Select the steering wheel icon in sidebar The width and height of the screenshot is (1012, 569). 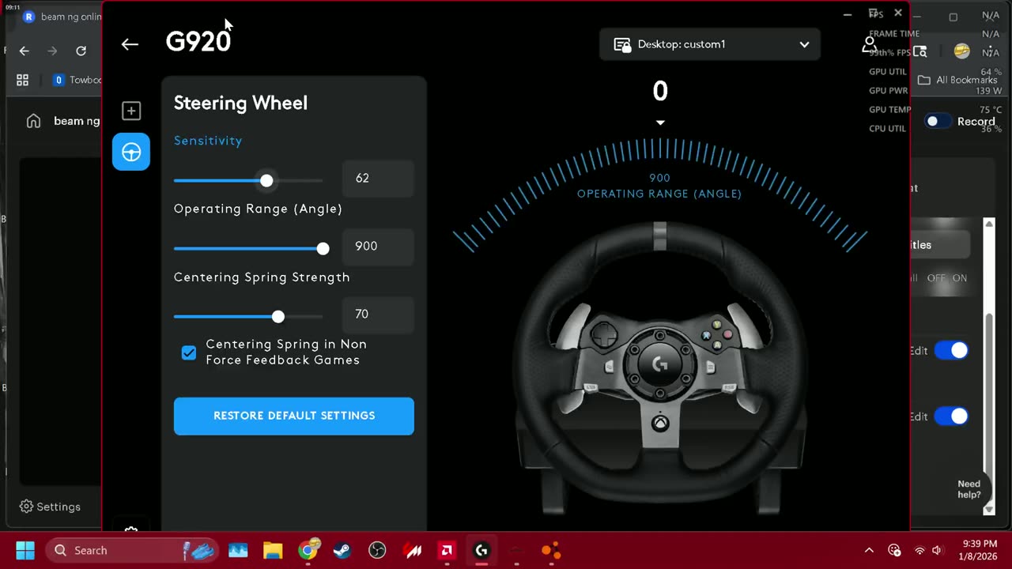coord(131,152)
